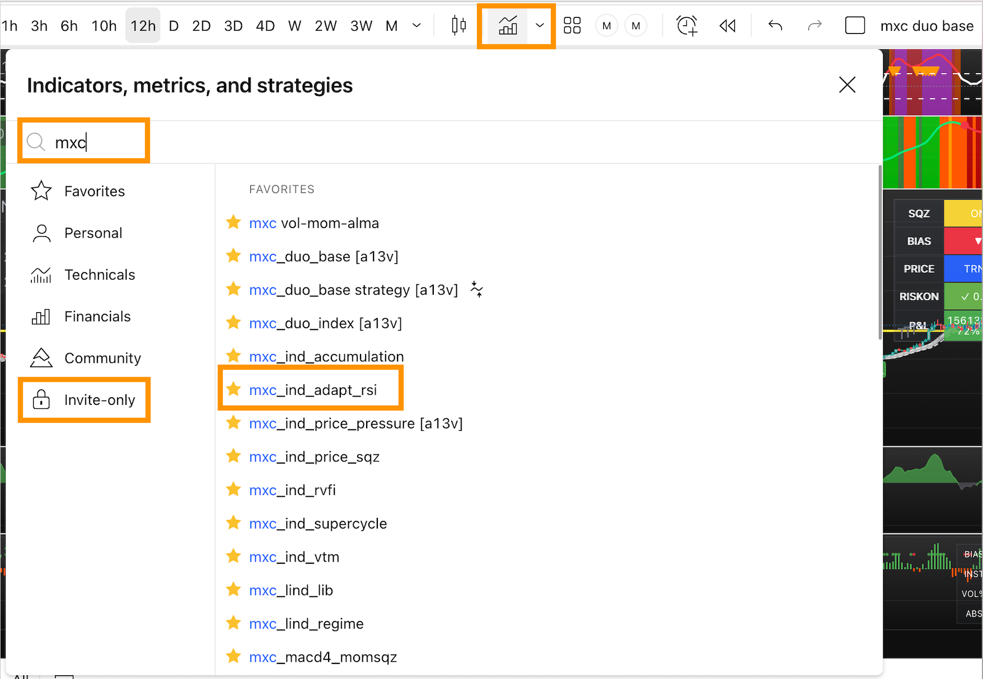Unfavorite mxc_ind_accumulation star
The height and width of the screenshot is (679, 983).
coord(233,356)
